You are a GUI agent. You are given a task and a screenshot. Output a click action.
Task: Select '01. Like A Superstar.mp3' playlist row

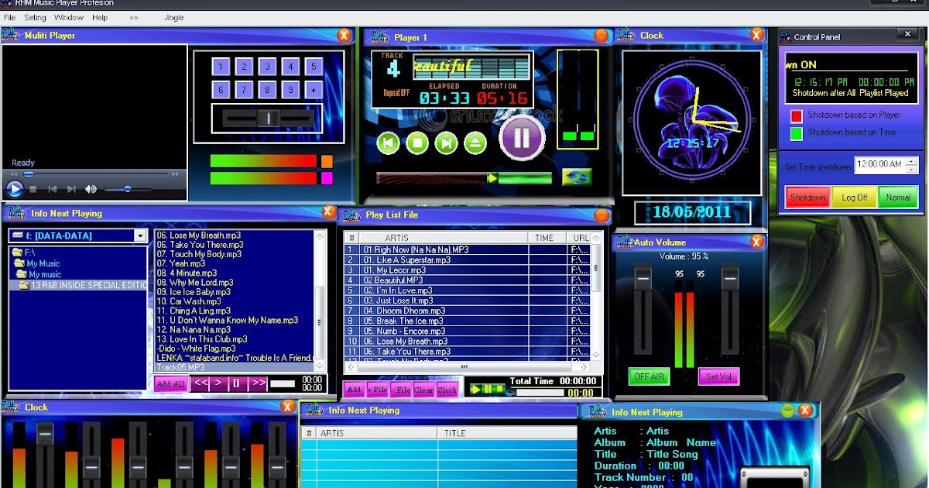[468, 260]
